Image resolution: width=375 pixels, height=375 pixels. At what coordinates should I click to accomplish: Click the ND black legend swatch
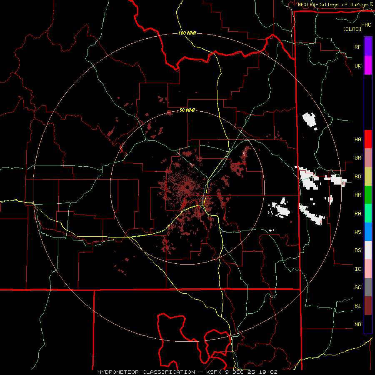(368, 324)
